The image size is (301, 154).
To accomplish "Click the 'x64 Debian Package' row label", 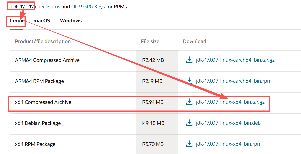I will (x=38, y=123).
